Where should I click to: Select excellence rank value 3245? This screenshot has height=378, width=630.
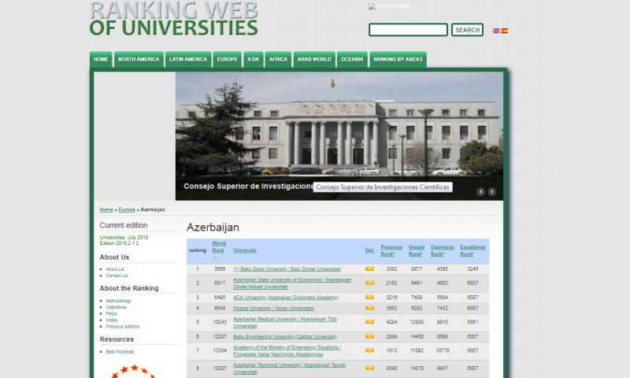pos(472,269)
